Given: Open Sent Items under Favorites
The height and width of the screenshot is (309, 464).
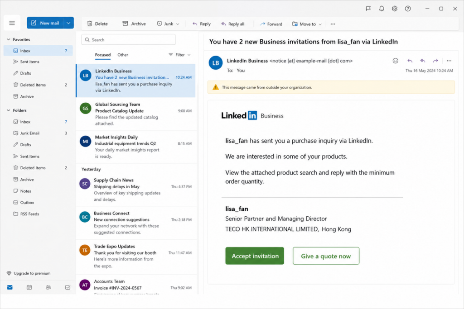Looking at the screenshot, I should 38,62.
